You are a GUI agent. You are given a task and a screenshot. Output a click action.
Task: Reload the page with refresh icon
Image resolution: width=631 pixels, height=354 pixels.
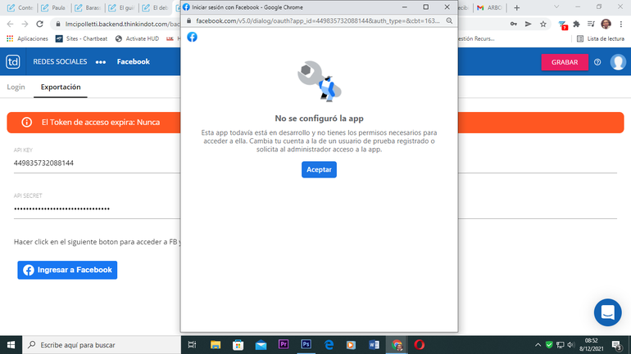[39, 24]
